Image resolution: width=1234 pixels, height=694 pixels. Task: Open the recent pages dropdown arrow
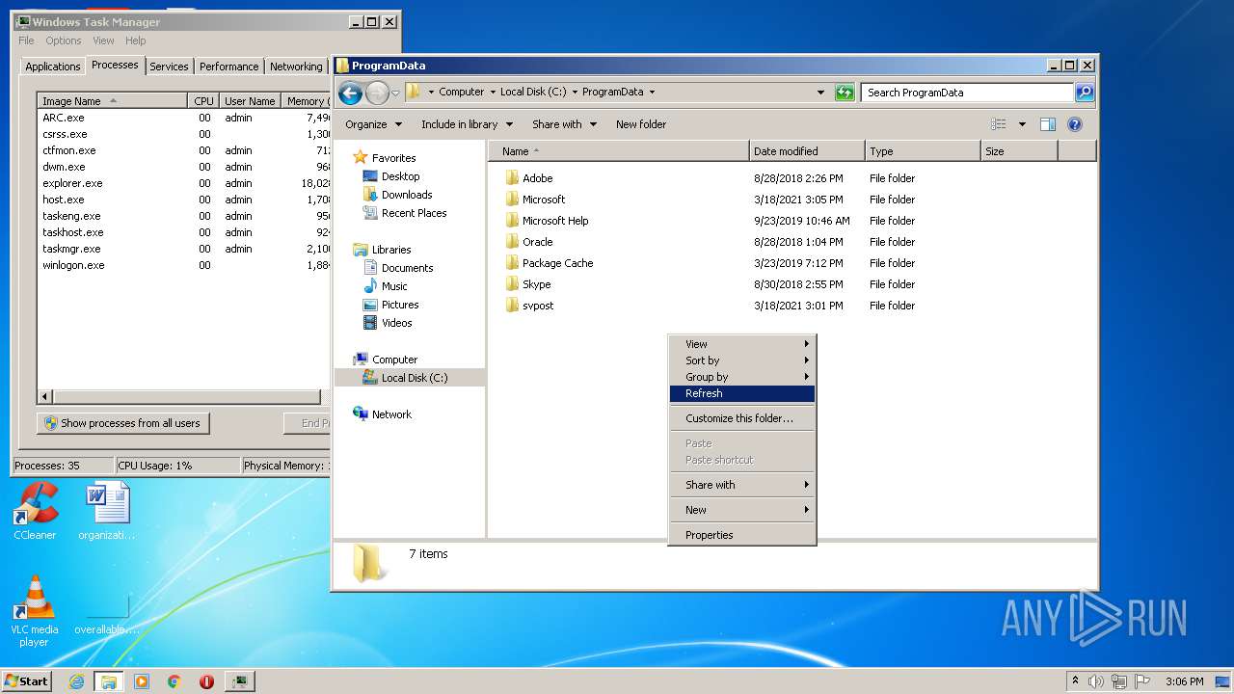pos(395,93)
